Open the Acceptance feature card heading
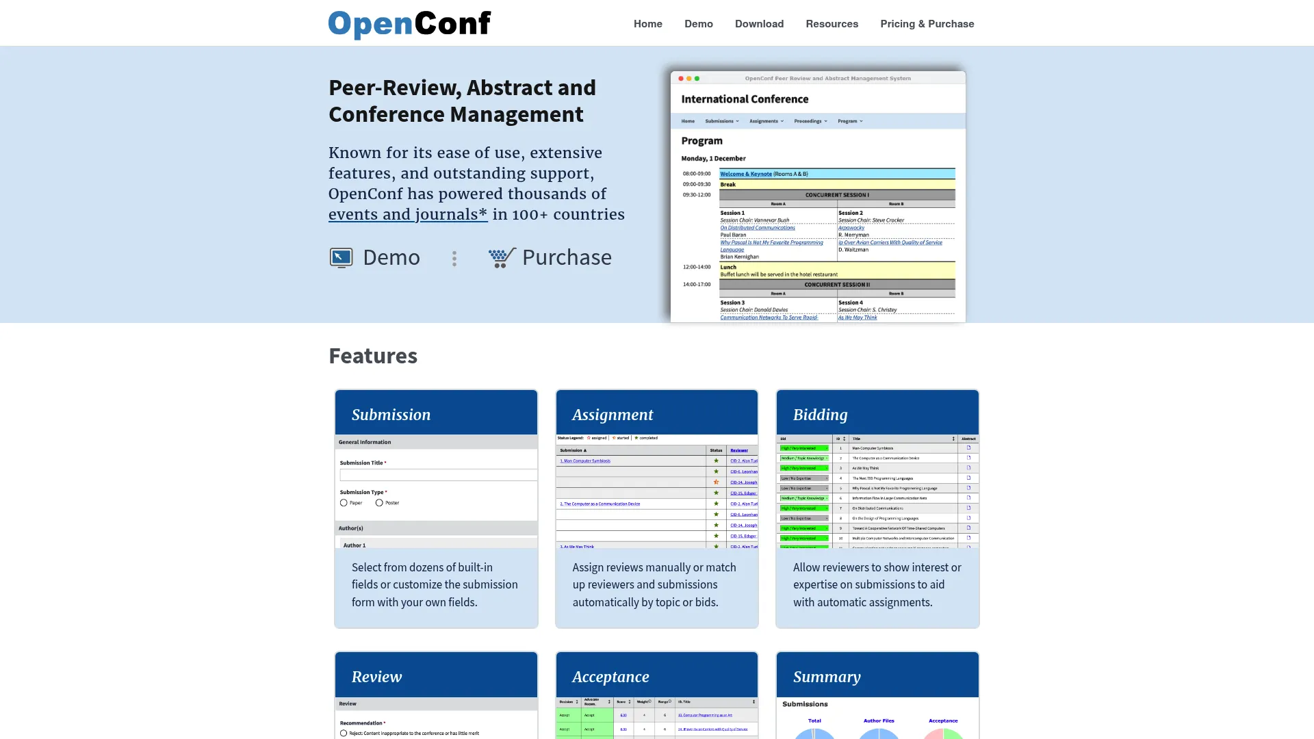The image size is (1314, 739). click(610, 677)
